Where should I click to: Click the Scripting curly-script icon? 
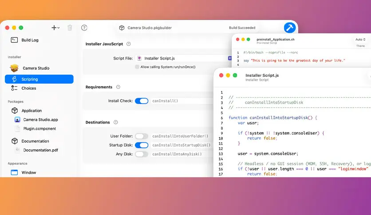coord(14,79)
